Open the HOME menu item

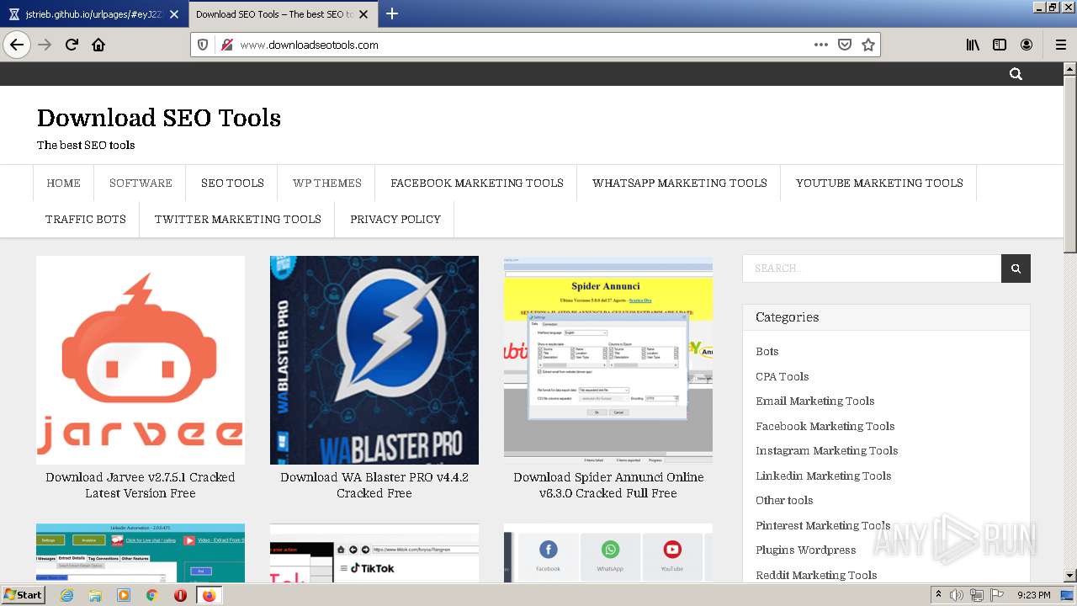pyautogui.click(x=64, y=183)
